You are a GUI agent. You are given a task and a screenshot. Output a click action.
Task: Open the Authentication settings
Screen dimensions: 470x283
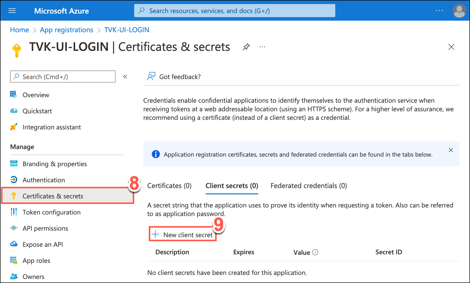(44, 180)
